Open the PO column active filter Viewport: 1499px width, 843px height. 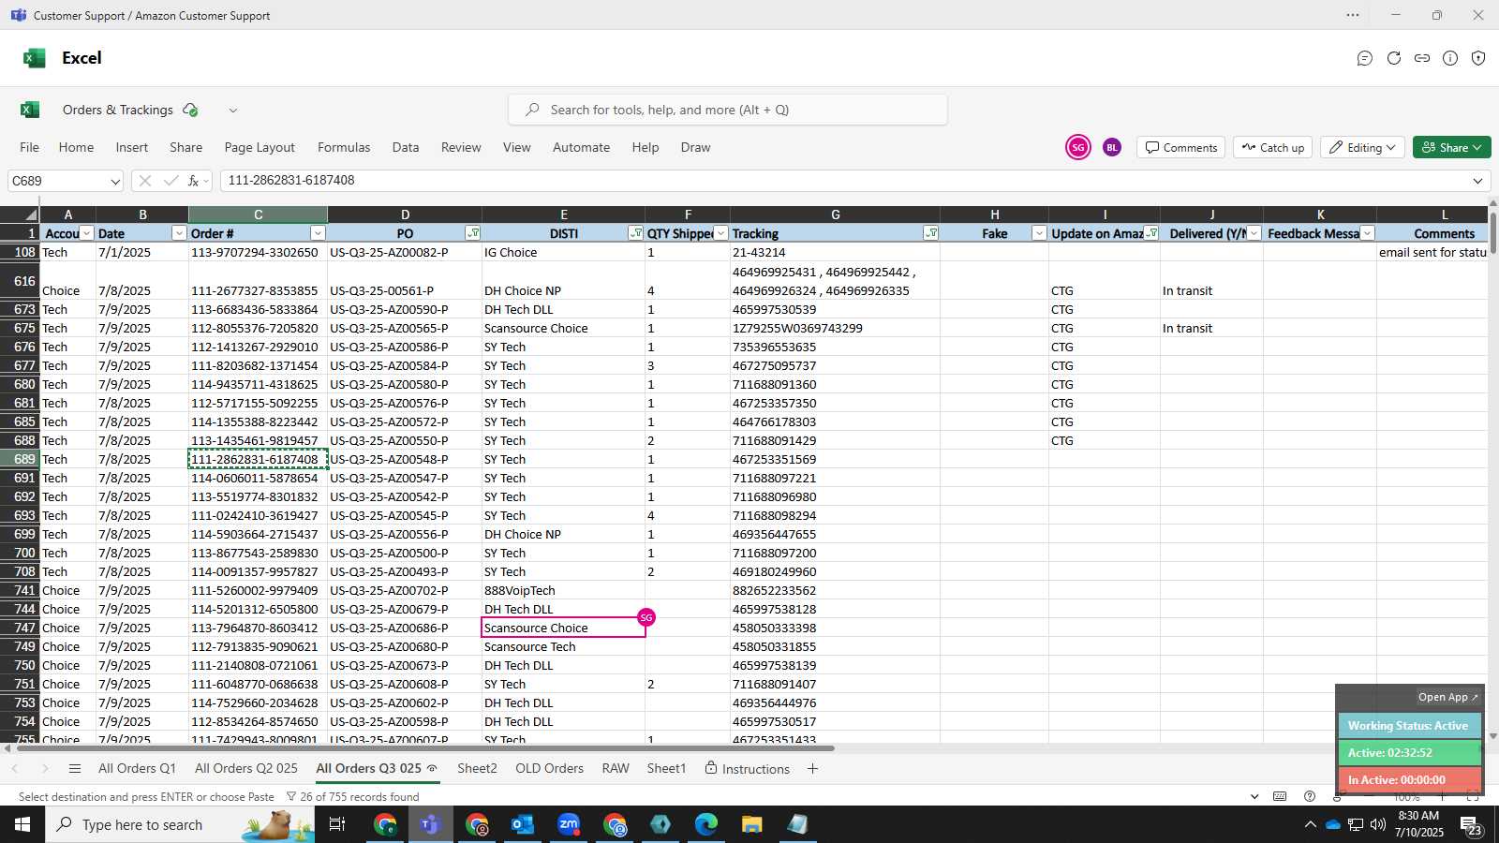pyautogui.click(x=472, y=233)
